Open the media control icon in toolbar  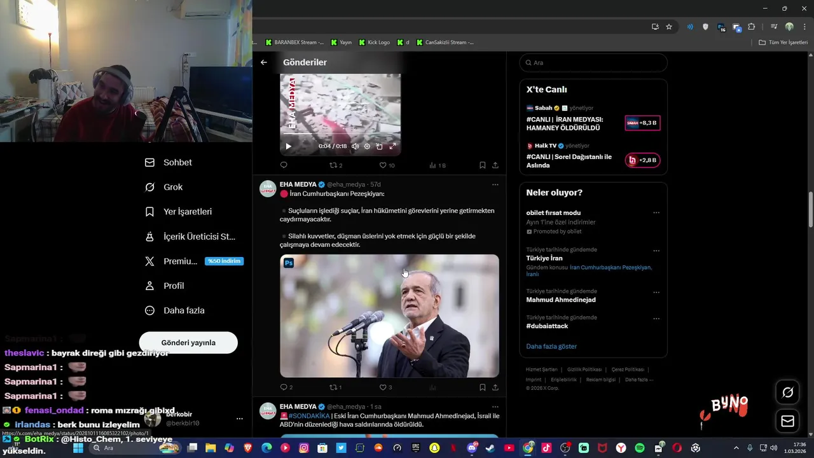point(774,27)
